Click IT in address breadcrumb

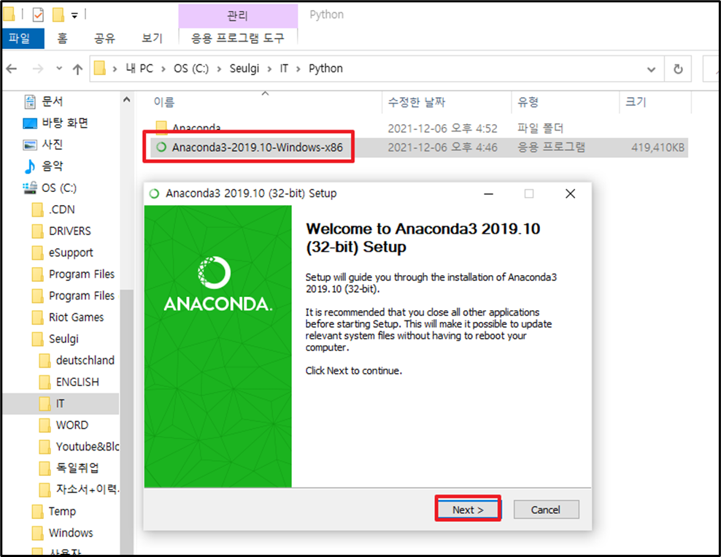284,69
